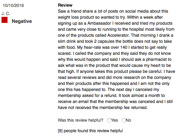This screenshot has width=183, height=137.
Task: Click the review date 10/10/2016
Action: [x=13, y=5]
